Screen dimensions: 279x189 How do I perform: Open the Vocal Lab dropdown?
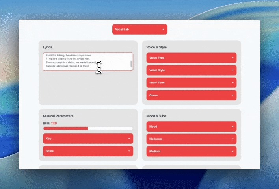point(139,30)
